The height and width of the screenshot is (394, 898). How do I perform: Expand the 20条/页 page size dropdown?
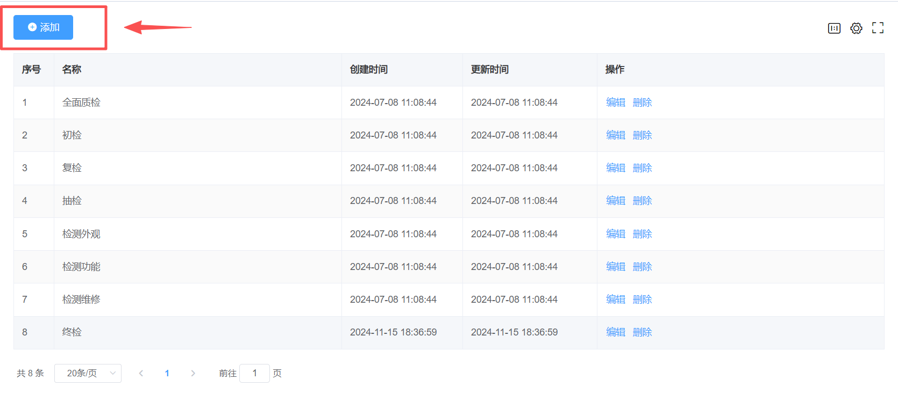[88, 373]
